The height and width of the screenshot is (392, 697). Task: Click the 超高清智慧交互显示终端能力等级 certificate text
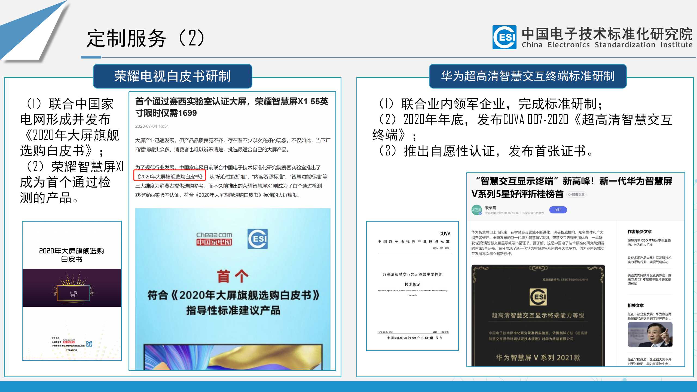click(x=538, y=315)
